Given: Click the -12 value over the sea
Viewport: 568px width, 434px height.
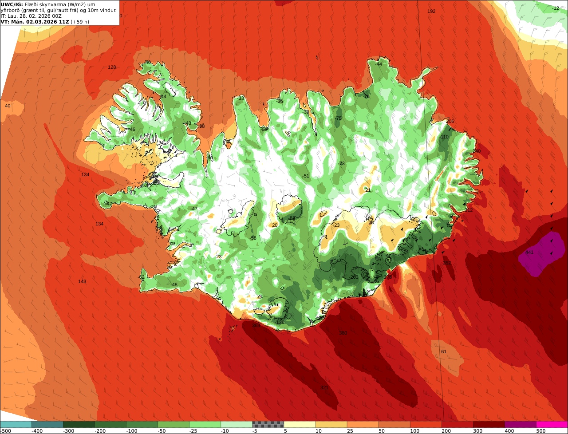Looking at the screenshot, I should point(556,8).
